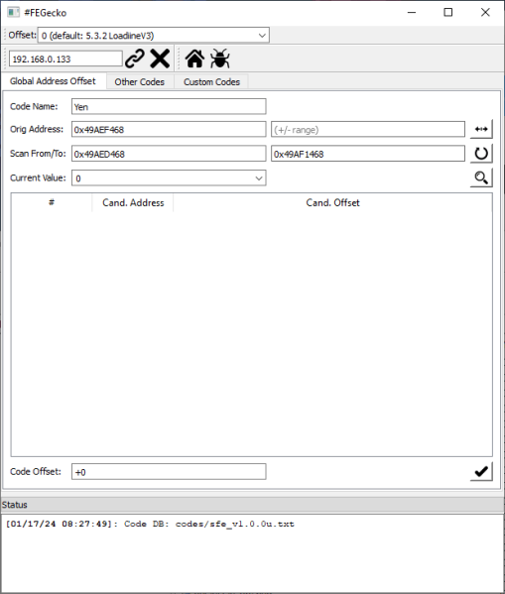
Task: Click the Code Name field containing Yen
Action: point(169,106)
